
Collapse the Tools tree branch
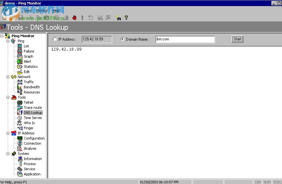[x=8, y=97]
